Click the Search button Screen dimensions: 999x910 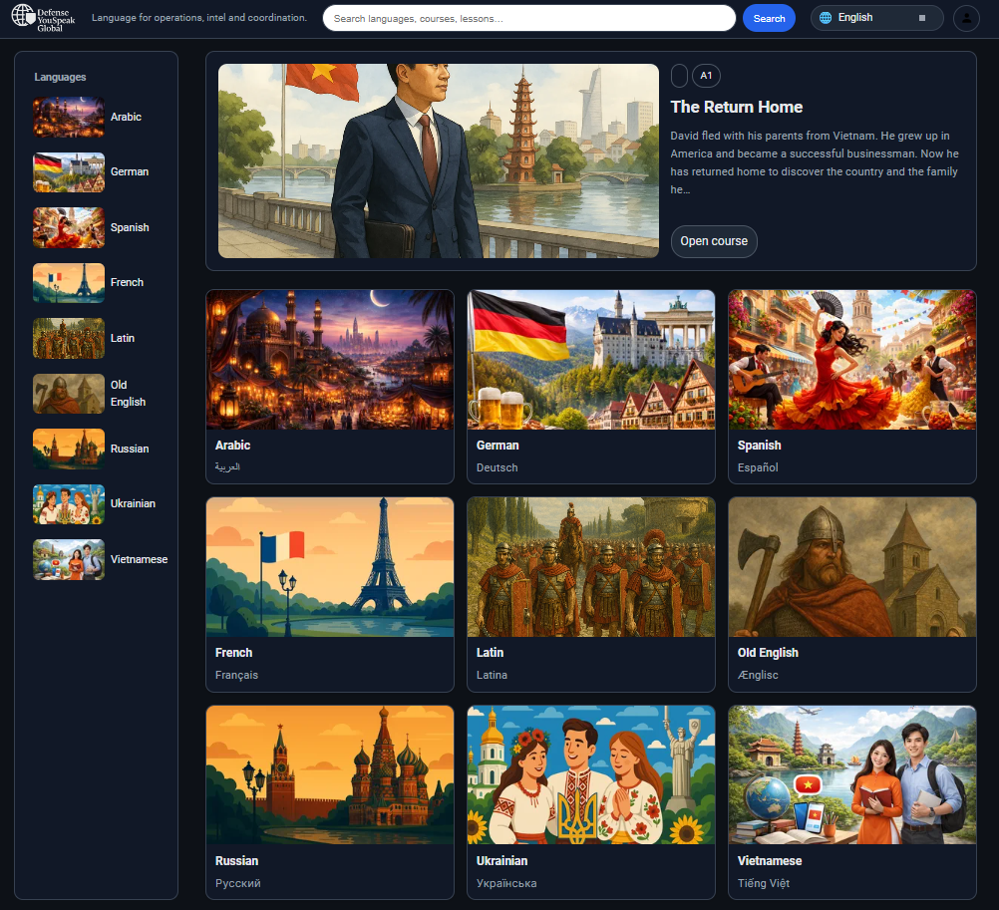[x=769, y=18]
